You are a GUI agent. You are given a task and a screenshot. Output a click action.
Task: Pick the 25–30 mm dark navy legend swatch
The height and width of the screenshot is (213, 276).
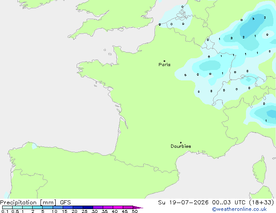88,207
